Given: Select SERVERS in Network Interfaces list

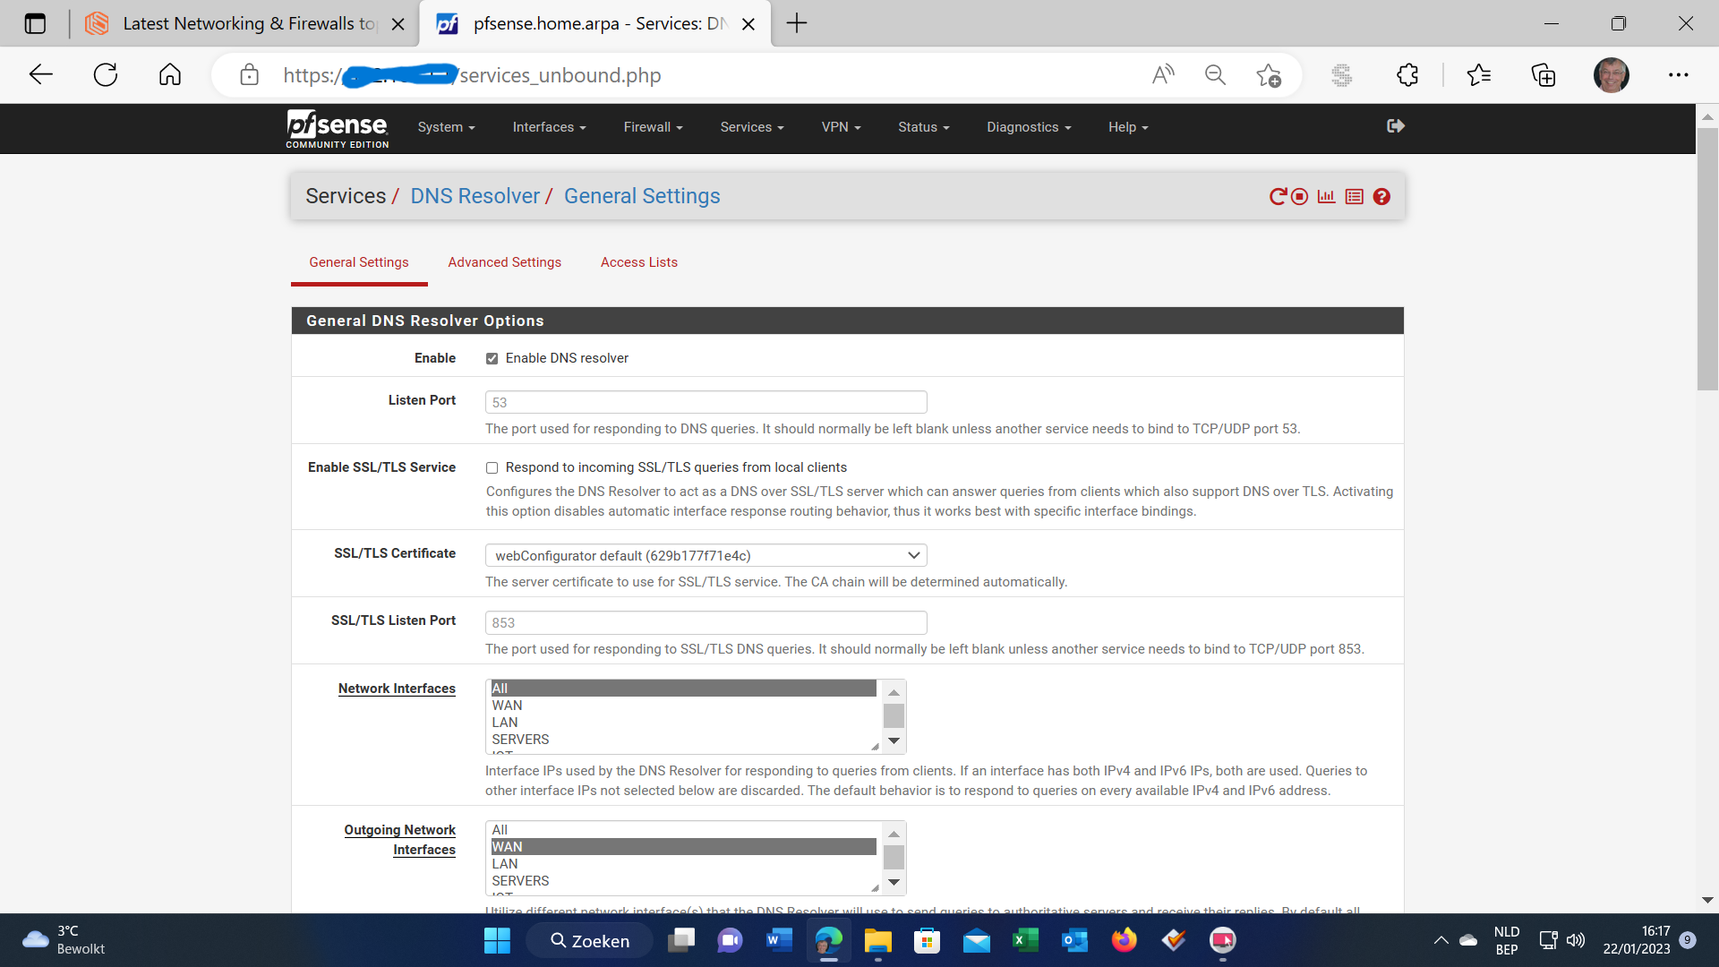Looking at the screenshot, I should click(x=683, y=740).
